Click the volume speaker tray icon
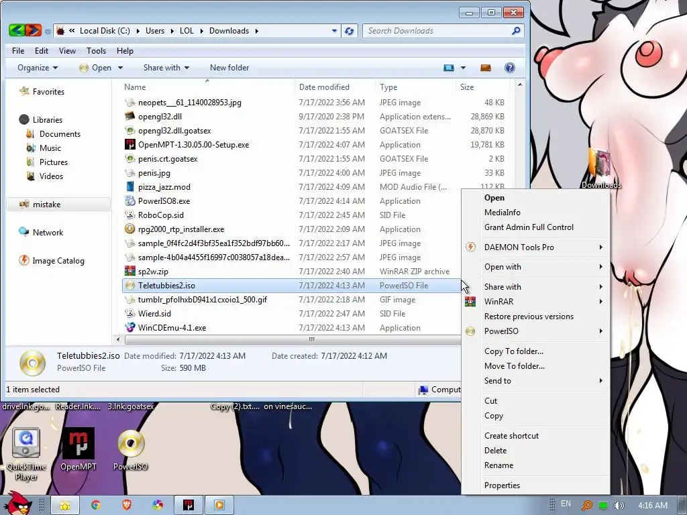687x515 pixels. [x=618, y=506]
